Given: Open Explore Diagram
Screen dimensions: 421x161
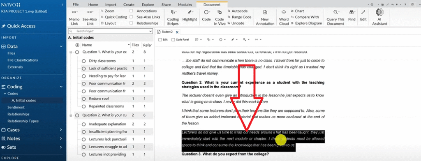Looking at the screenshot, I should 306,23.
